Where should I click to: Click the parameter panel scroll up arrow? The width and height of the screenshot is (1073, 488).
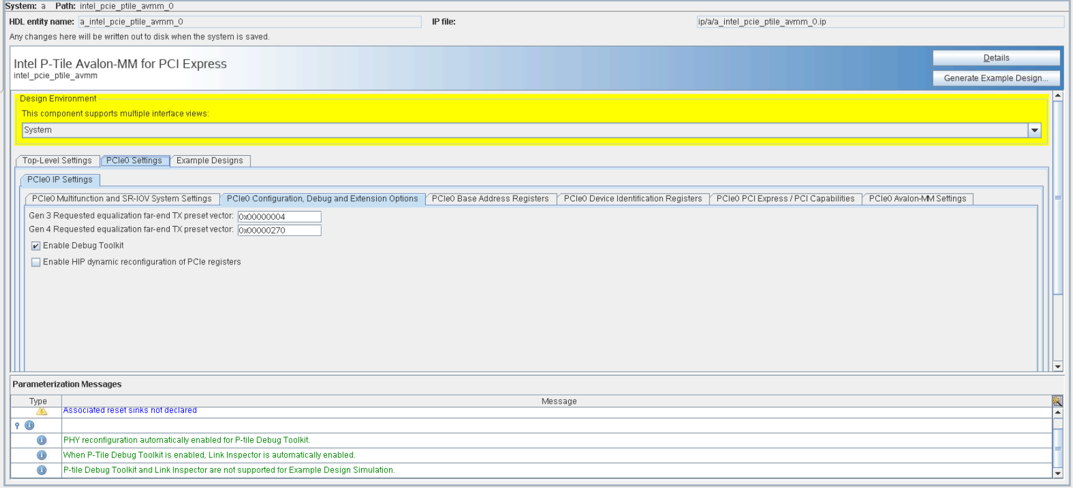pyautogui.click(x=1058, y=96)
